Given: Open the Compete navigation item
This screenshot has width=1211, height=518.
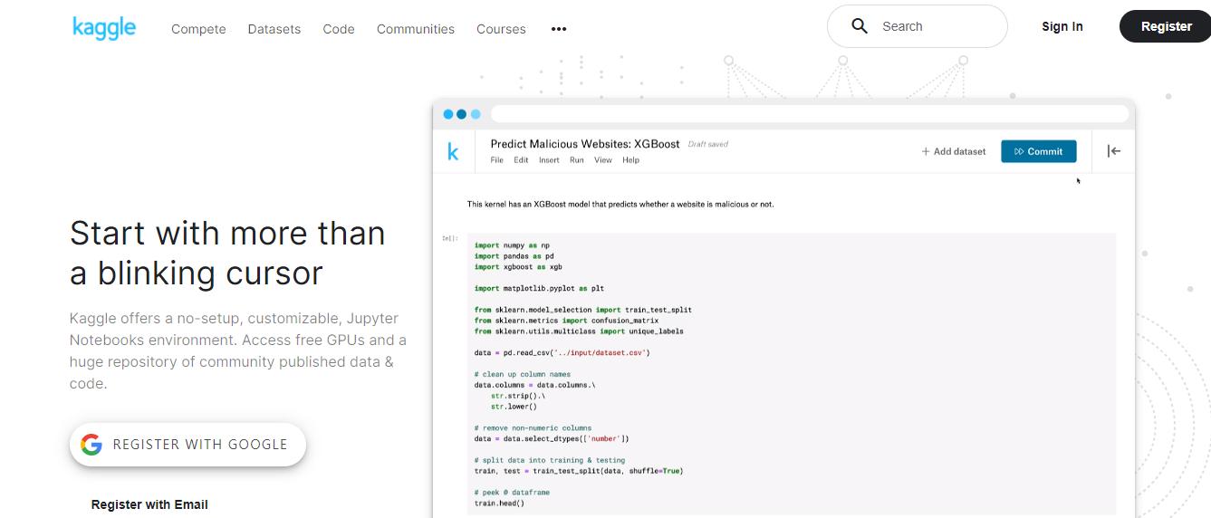Looking at the screenshot, I should [198, 29].
